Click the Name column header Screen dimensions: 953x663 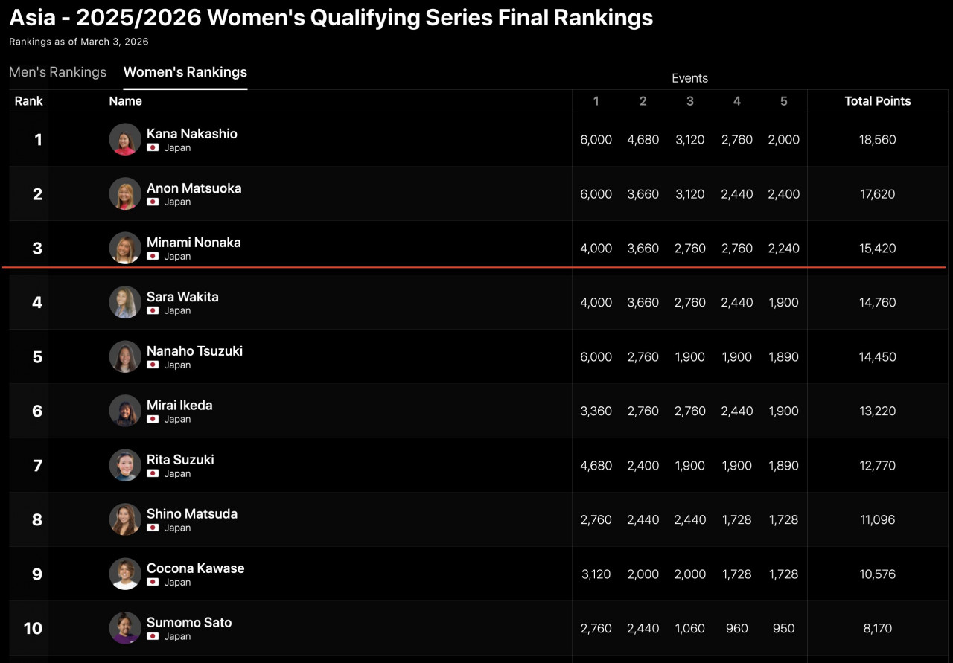pyautogui.click(x=125, y=101)
